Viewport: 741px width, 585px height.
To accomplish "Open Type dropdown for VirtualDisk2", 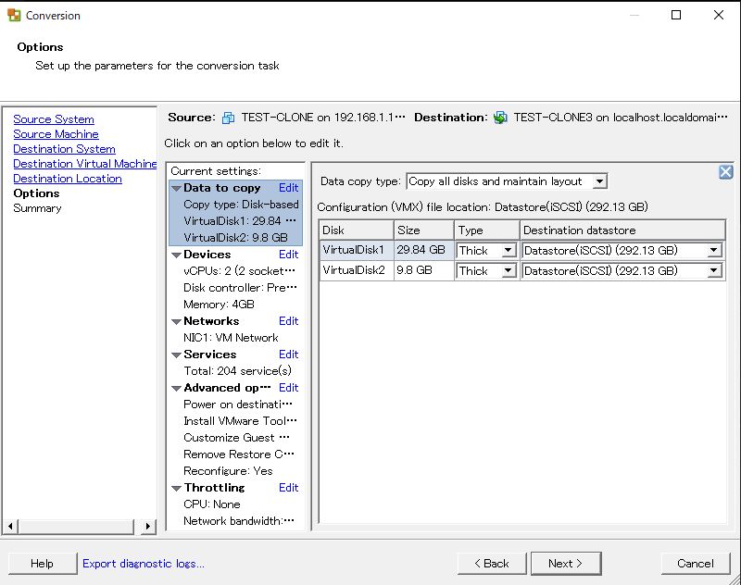I will pos(508,270).
